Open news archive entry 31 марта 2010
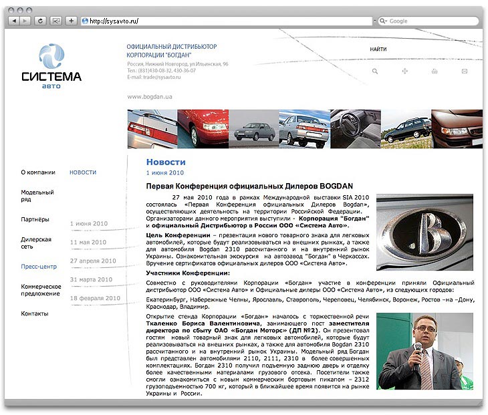This screenshot has height=415, width=488. point(91,279)
